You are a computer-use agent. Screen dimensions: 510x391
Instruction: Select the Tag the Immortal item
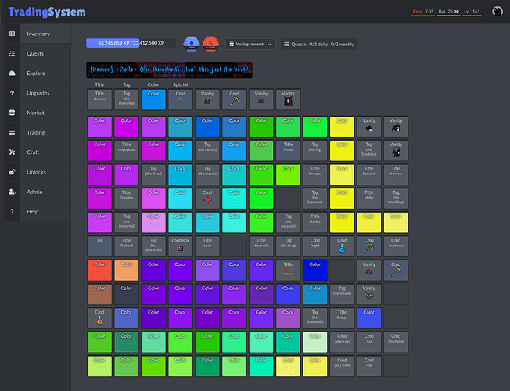pos(127,223)
